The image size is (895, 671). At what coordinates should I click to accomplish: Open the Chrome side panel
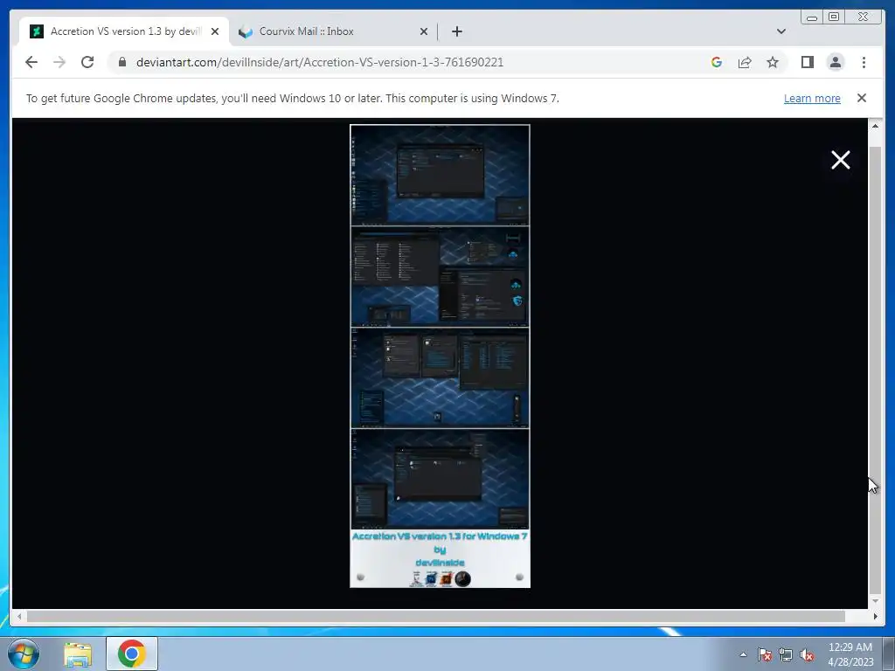point(807,62)
